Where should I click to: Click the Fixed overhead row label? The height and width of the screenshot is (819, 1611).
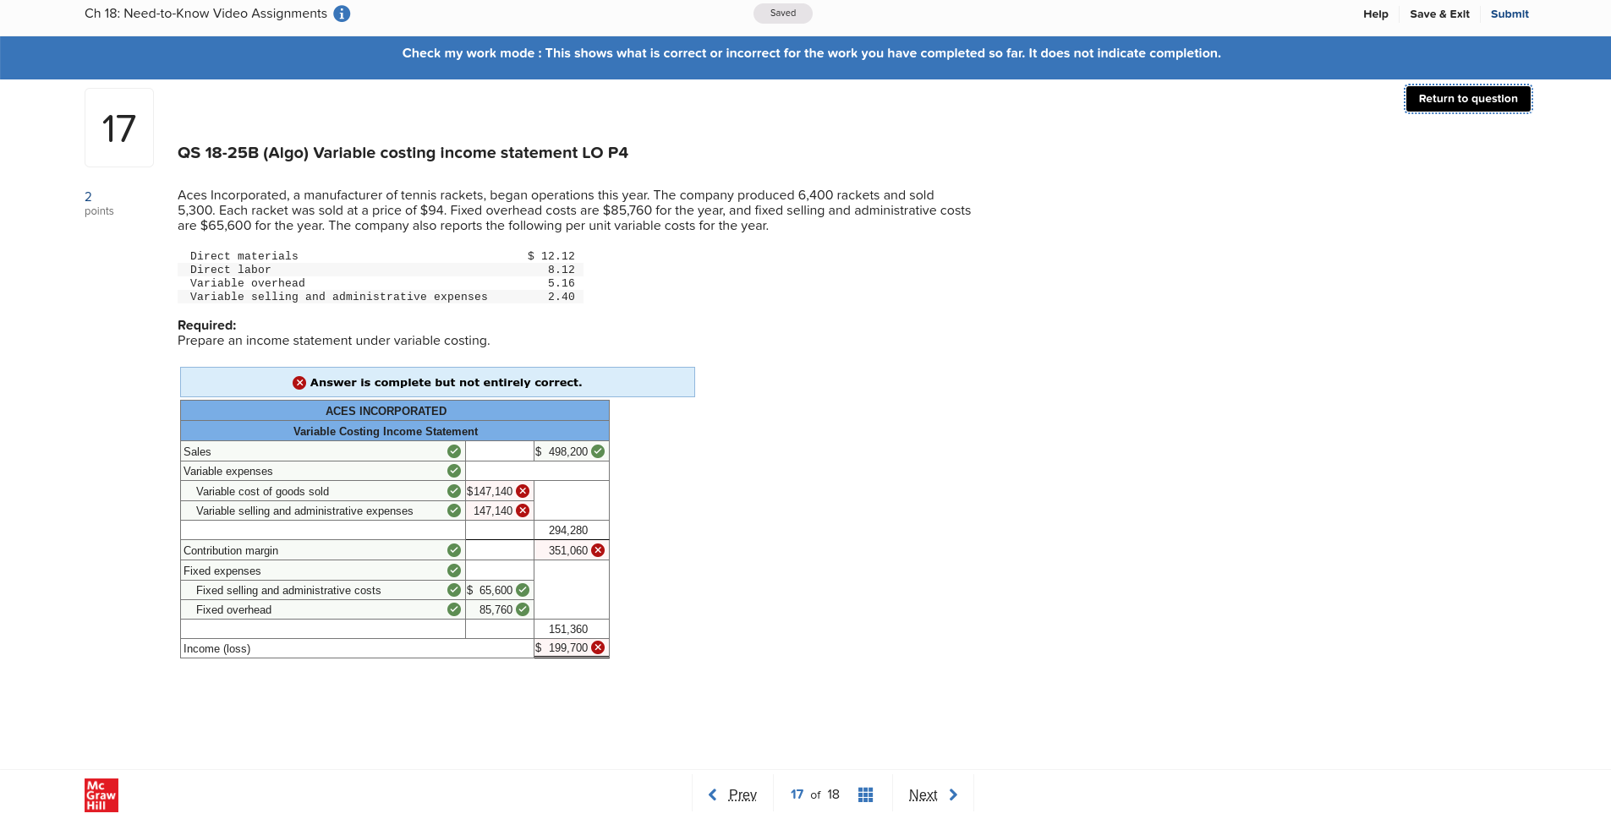point(233,609)
